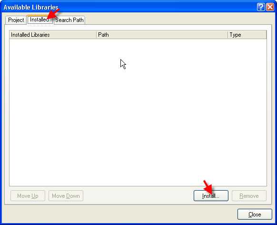Screen dimensions: 277x225
Task: Switch to the Project tab
Action: (x=16, y=20)
